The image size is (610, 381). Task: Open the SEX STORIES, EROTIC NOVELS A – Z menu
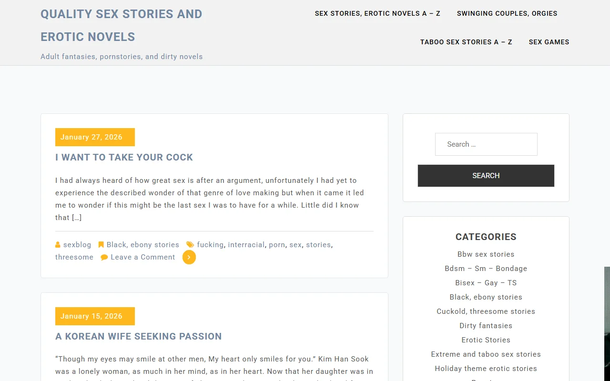pos(377,13)
